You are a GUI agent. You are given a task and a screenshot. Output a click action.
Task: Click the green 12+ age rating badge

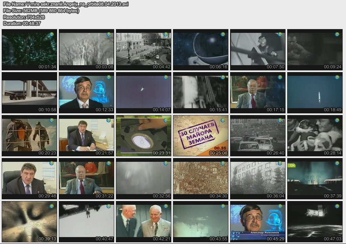pyautogui.click(x=291, y=165)
